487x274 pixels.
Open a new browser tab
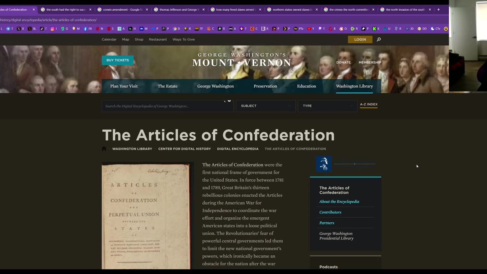(438, 10)
